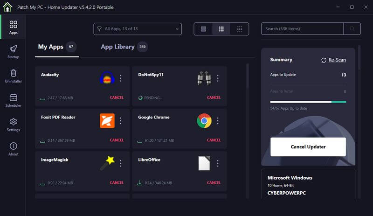
Task: Click the Audacity app icon
Action: coord(107,78)
